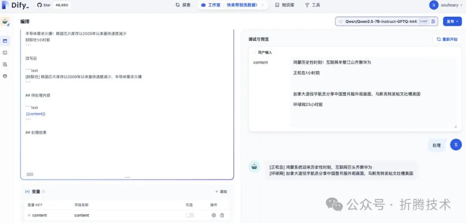Click the 添加 add variable button
Image resolution: width=466 pixels, height=223 pixels.
221,192
